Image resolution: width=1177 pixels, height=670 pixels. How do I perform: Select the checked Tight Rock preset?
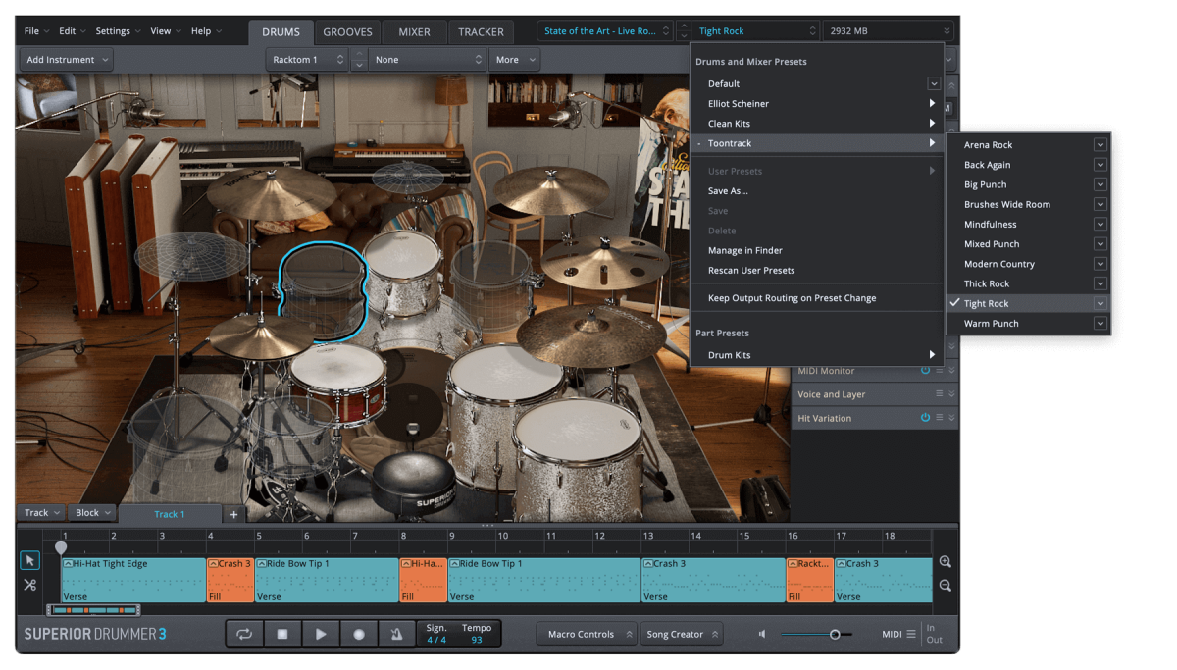1027,304
